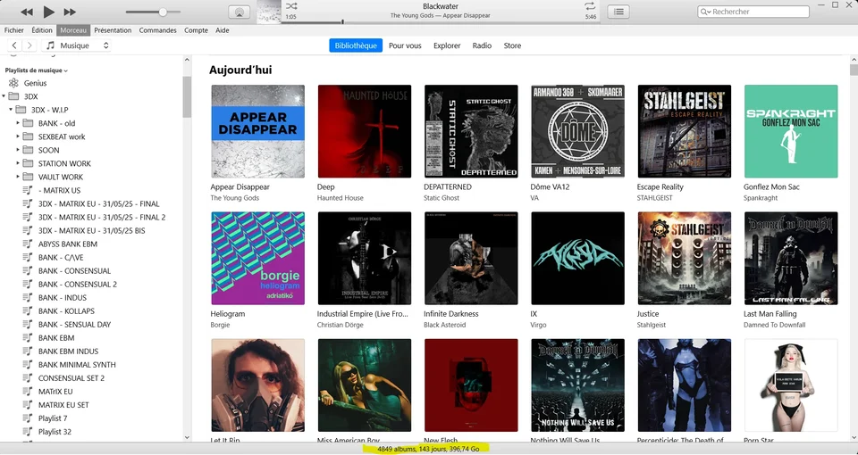Open the Présentation menu
The height and width of the screenshot is (455, 858).
(113, 30)
